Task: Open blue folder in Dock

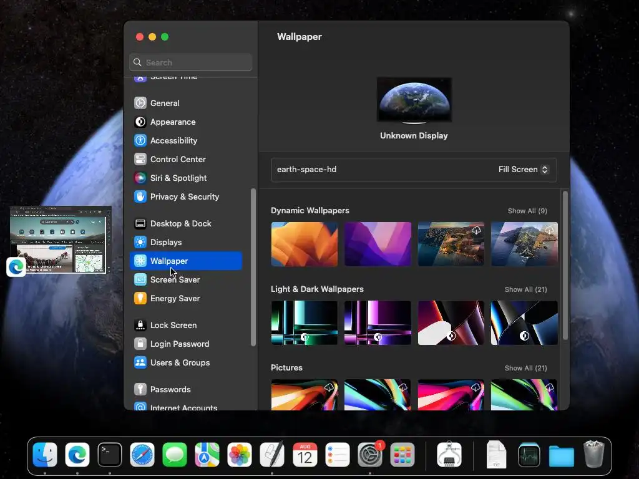Action: click(561, 455)
